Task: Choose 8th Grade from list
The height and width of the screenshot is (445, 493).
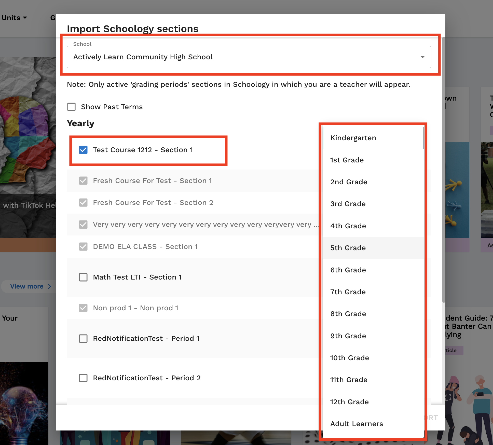Action: [x=373, y=314]
